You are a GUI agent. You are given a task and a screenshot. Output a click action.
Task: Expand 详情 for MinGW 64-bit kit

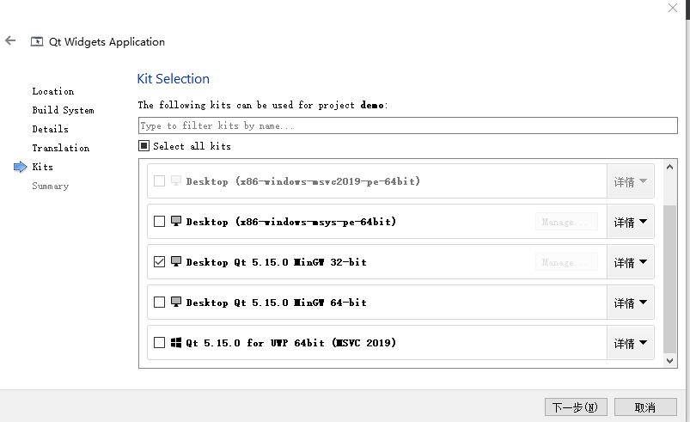(x=630, y=303)
